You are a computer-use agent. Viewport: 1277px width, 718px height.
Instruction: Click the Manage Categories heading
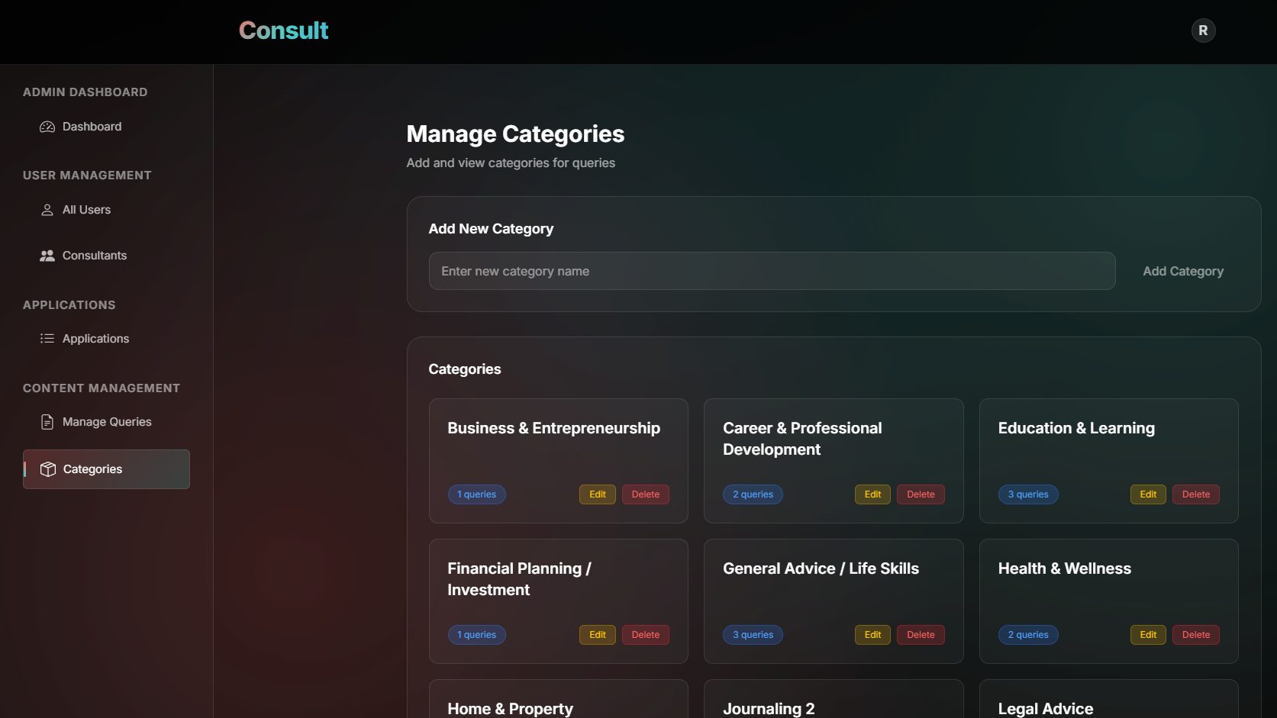tap(515, 134)
